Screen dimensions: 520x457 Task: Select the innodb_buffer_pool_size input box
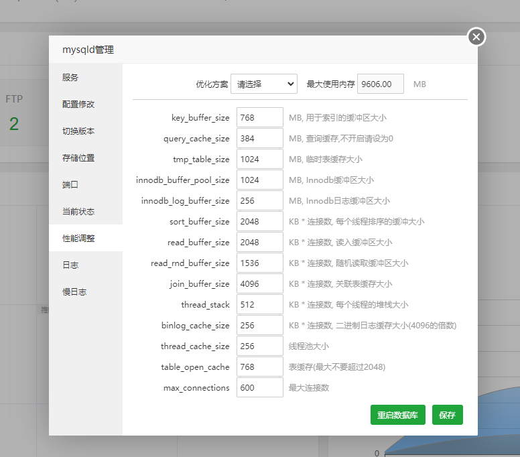tap(259, 180)
